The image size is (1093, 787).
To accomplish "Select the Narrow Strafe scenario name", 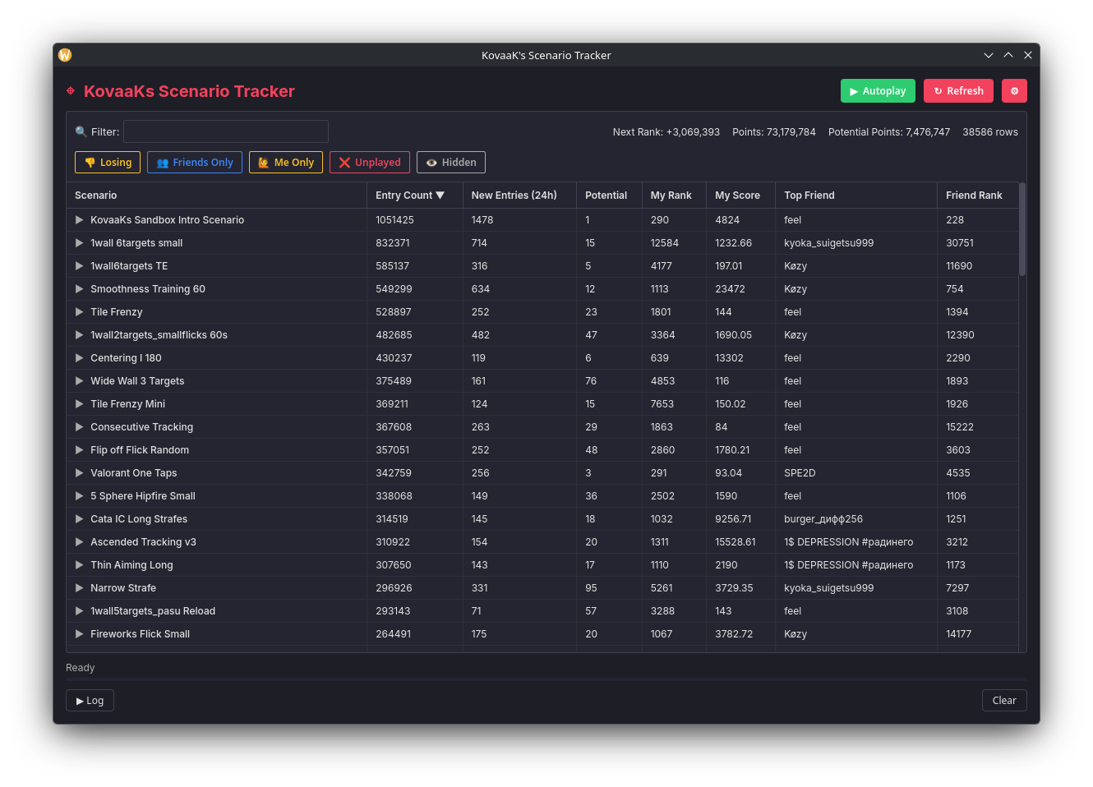I will coord(123,588).
